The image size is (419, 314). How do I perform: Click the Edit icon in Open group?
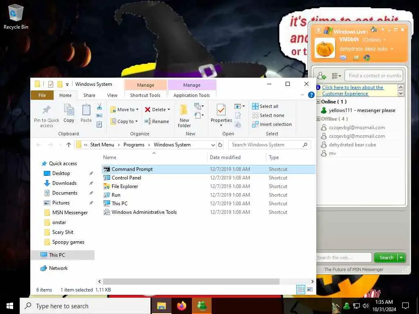(x=238, y=115)
